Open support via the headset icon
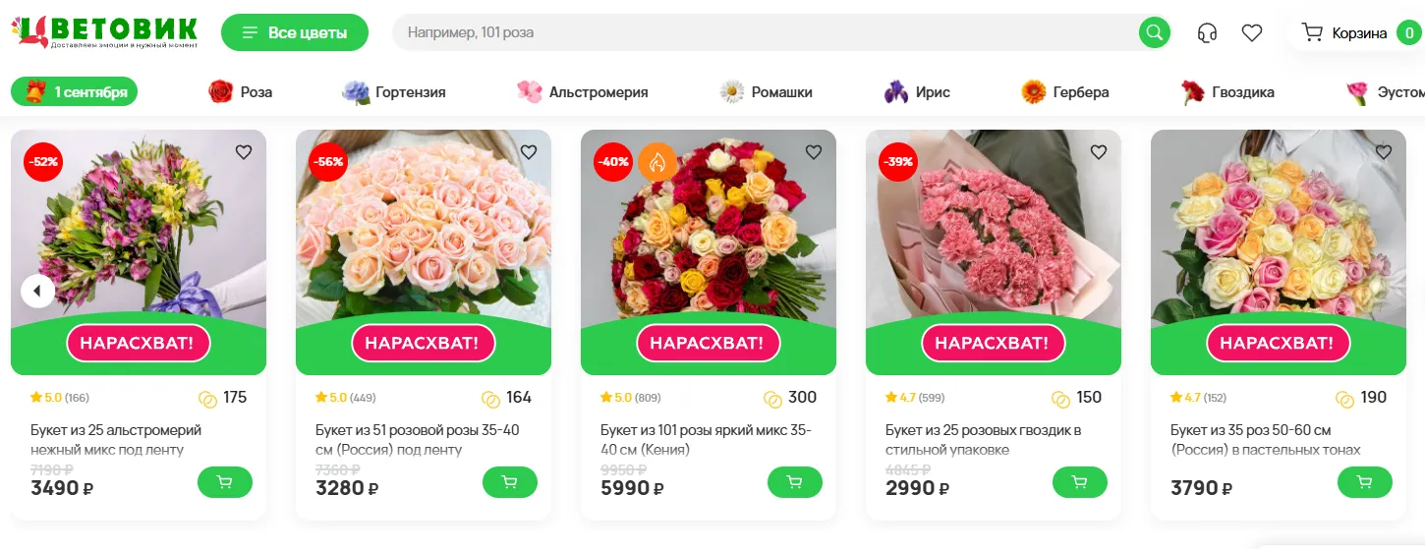The width and height of the screenshot is (1425, 549). (x=1207, y=32)
